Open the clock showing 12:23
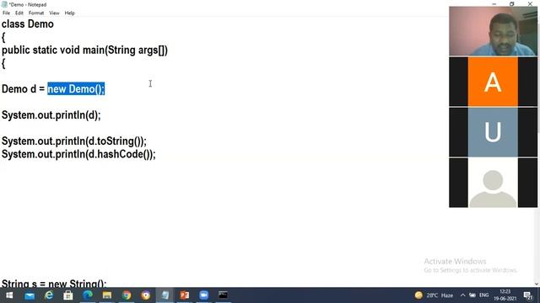Image resolution: width=540 pixels, height=303 pixels. click(505, 295)
